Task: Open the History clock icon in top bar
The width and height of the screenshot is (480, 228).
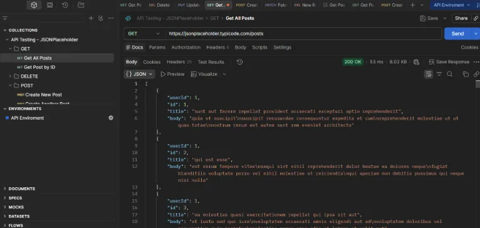Action: point(65,5)
